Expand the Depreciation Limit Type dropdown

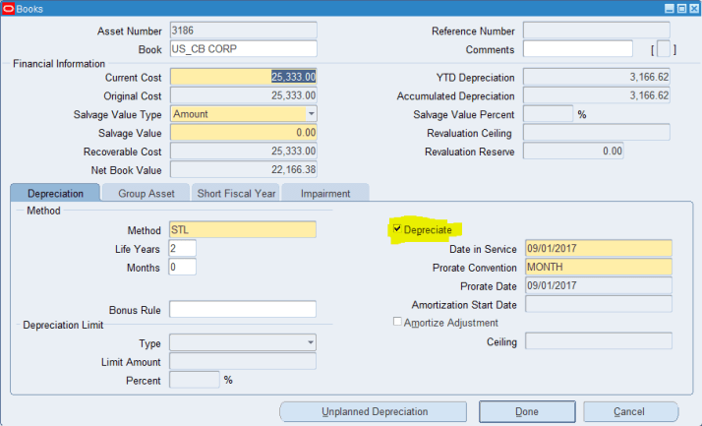click(311, 342)
